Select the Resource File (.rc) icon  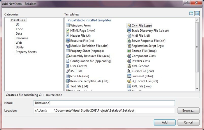point(68,41)
